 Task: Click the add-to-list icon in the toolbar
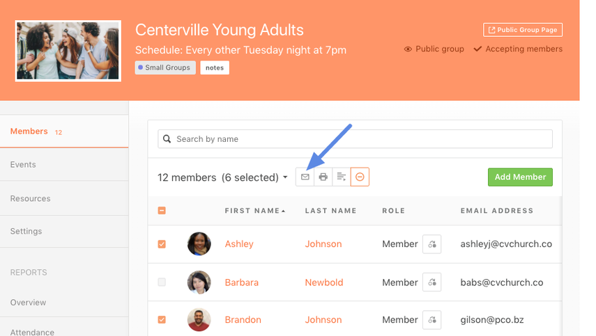(x=341, y=177)
